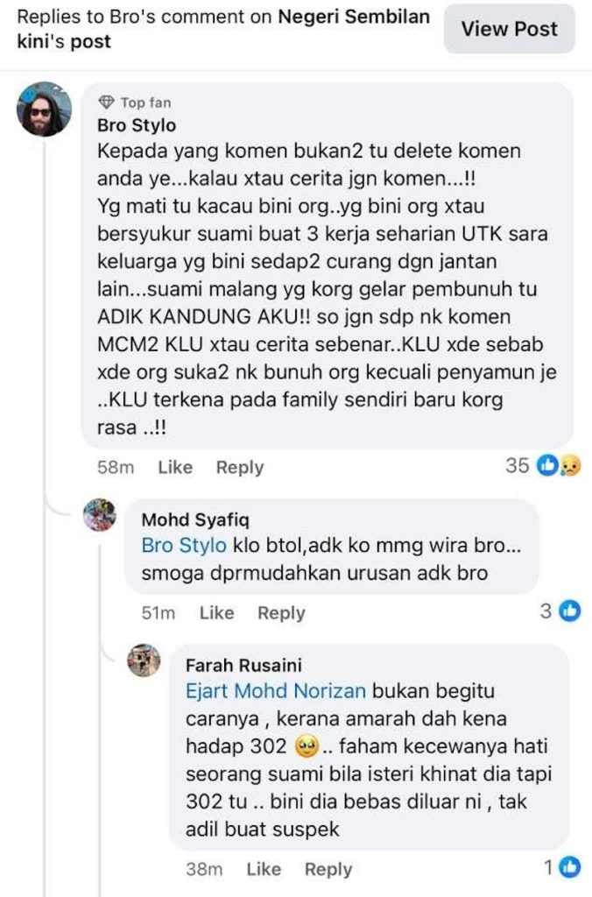Like Farah Rusaini's reply

point(264,869)
